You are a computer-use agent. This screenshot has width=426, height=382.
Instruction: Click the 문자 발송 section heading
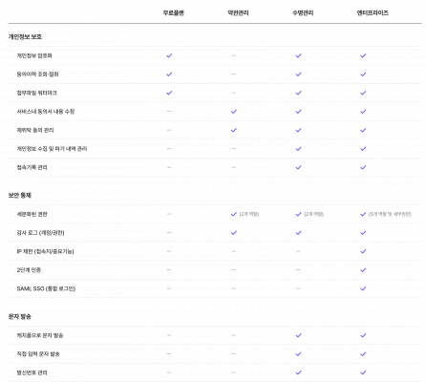click(x=19, y=317)
